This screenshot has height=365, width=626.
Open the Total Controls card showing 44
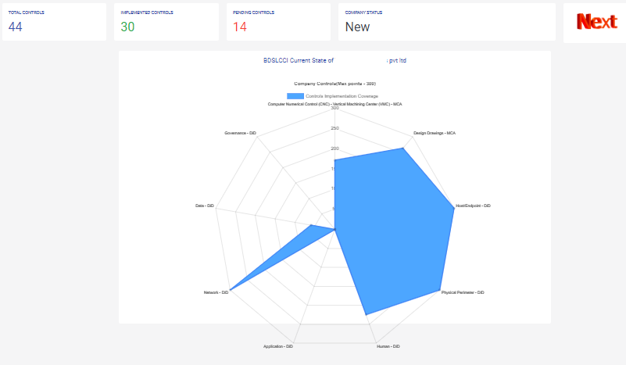[x=54, y=22]
